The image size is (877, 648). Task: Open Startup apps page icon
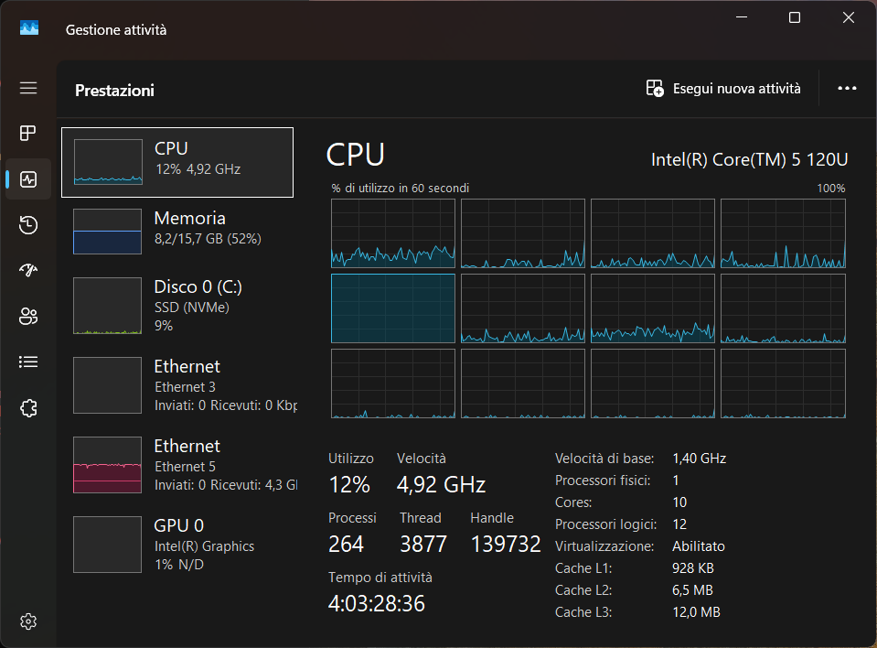[x=28, y=270]
